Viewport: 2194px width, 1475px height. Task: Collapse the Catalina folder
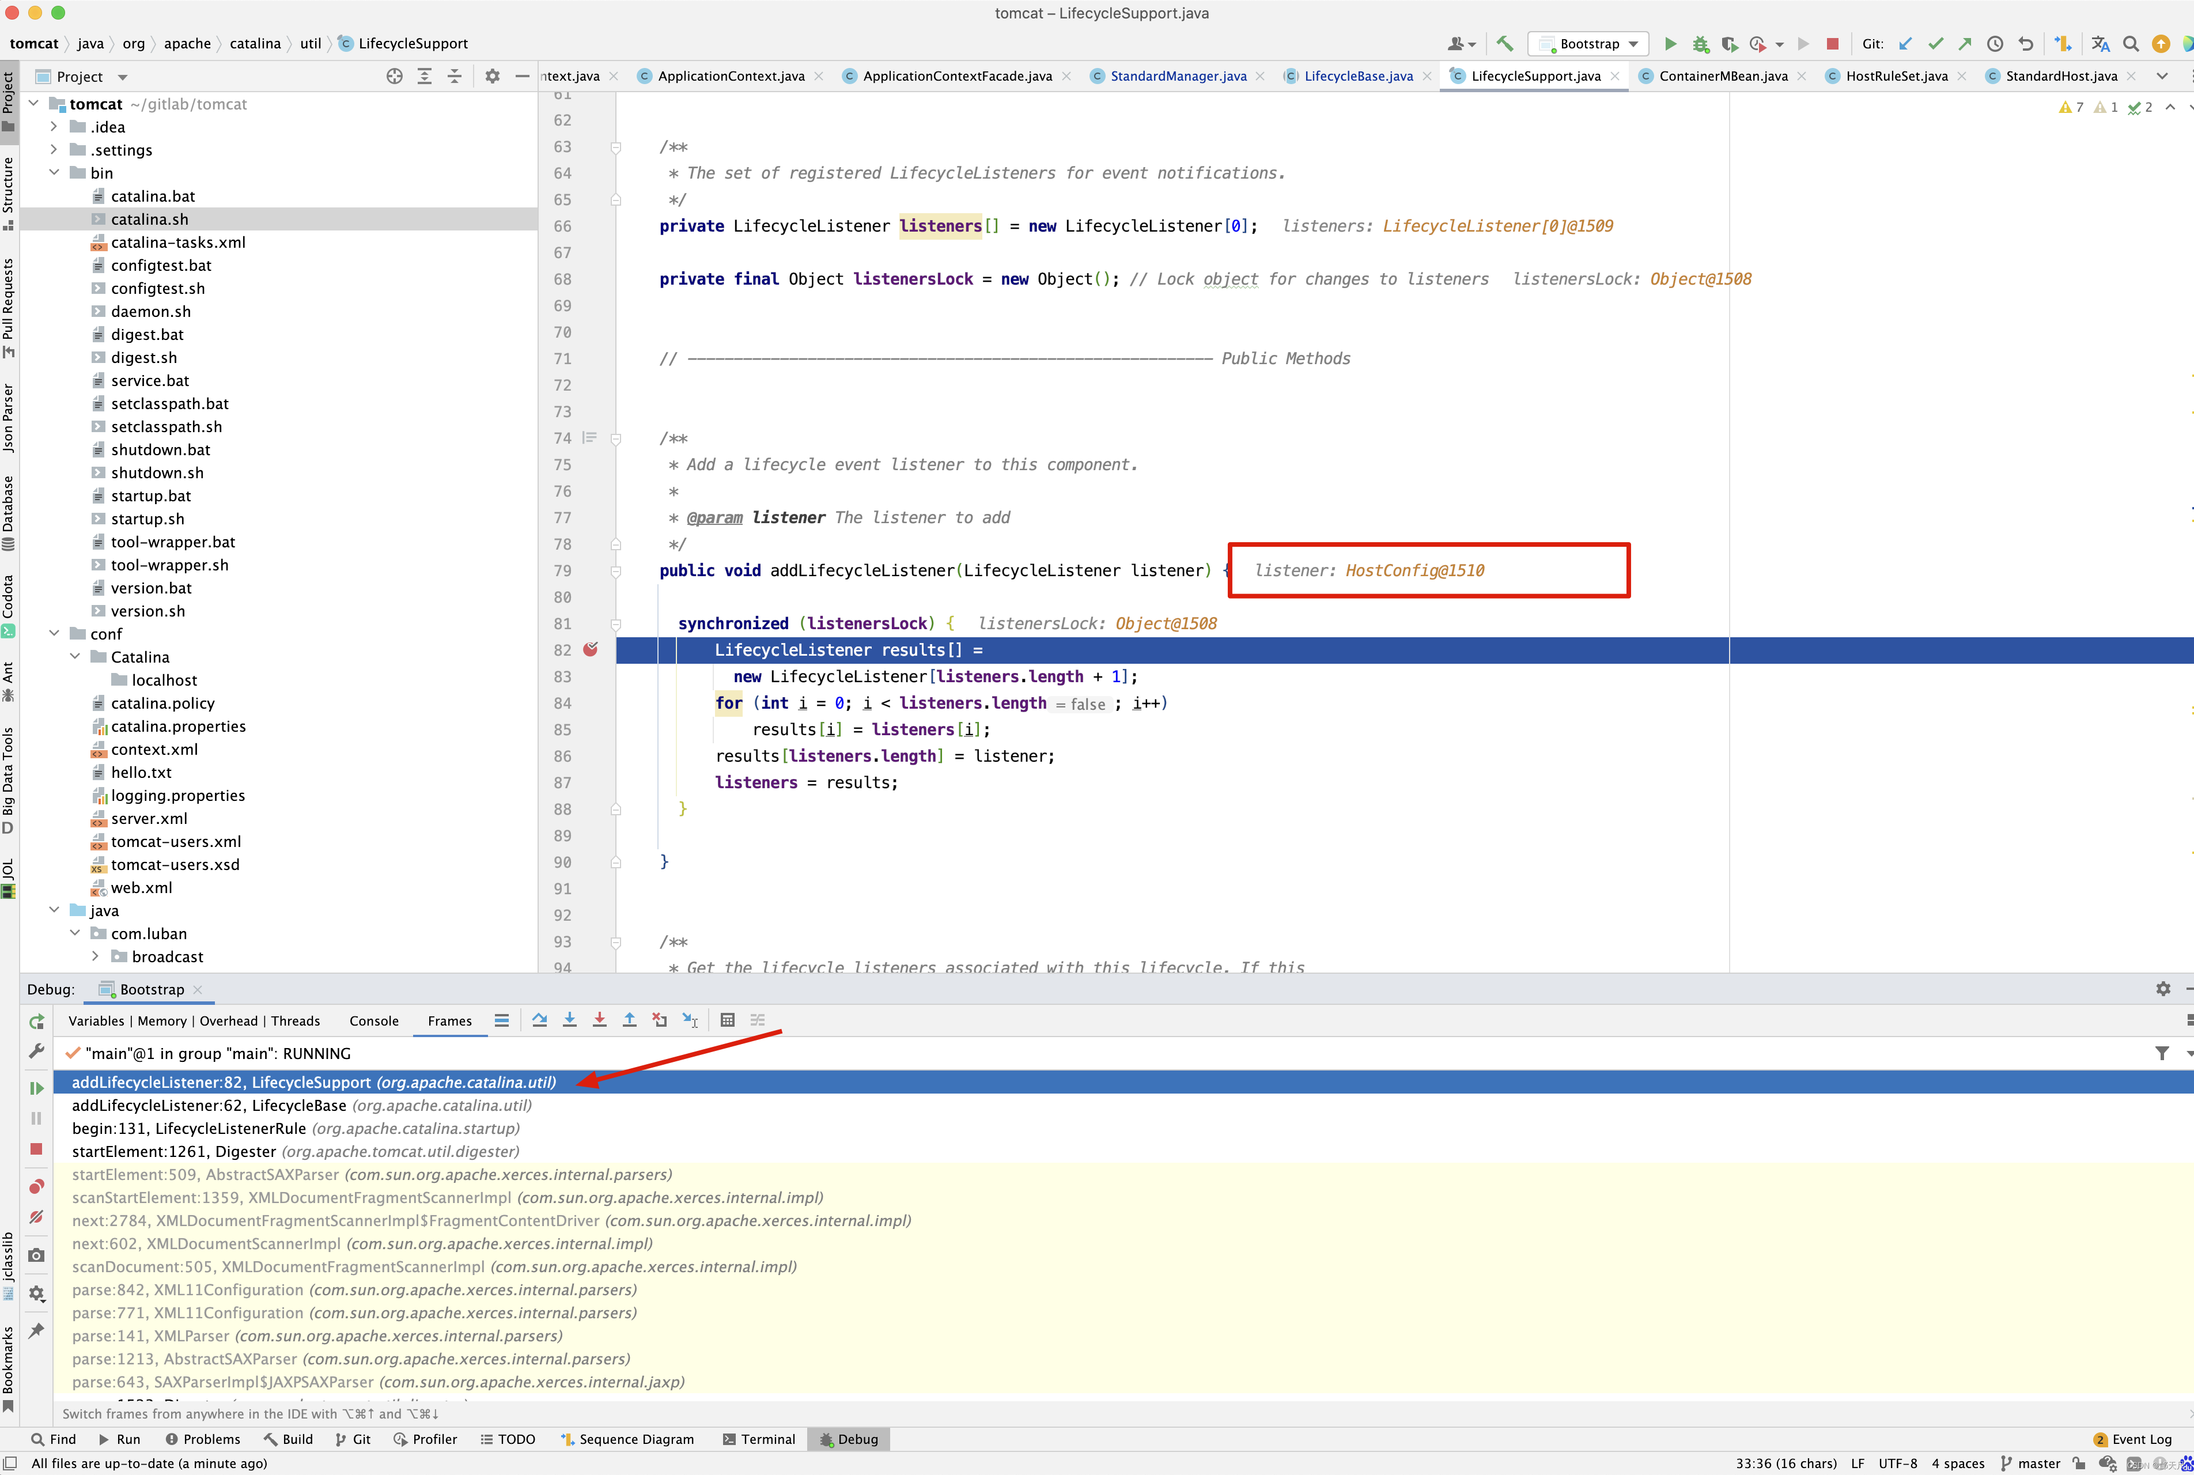74,657
